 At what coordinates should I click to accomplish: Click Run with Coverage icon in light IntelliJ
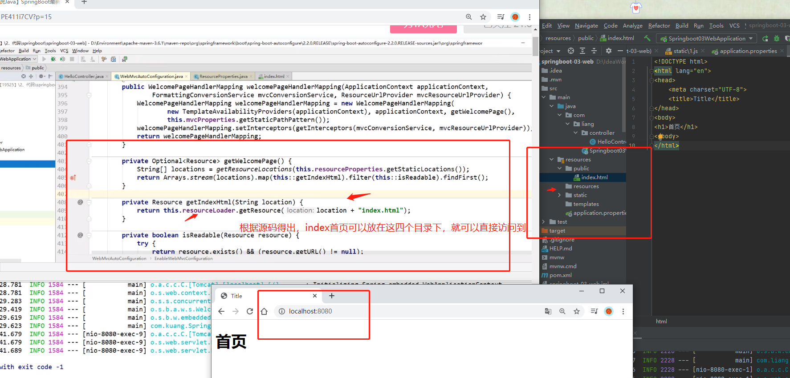[62, 59]
